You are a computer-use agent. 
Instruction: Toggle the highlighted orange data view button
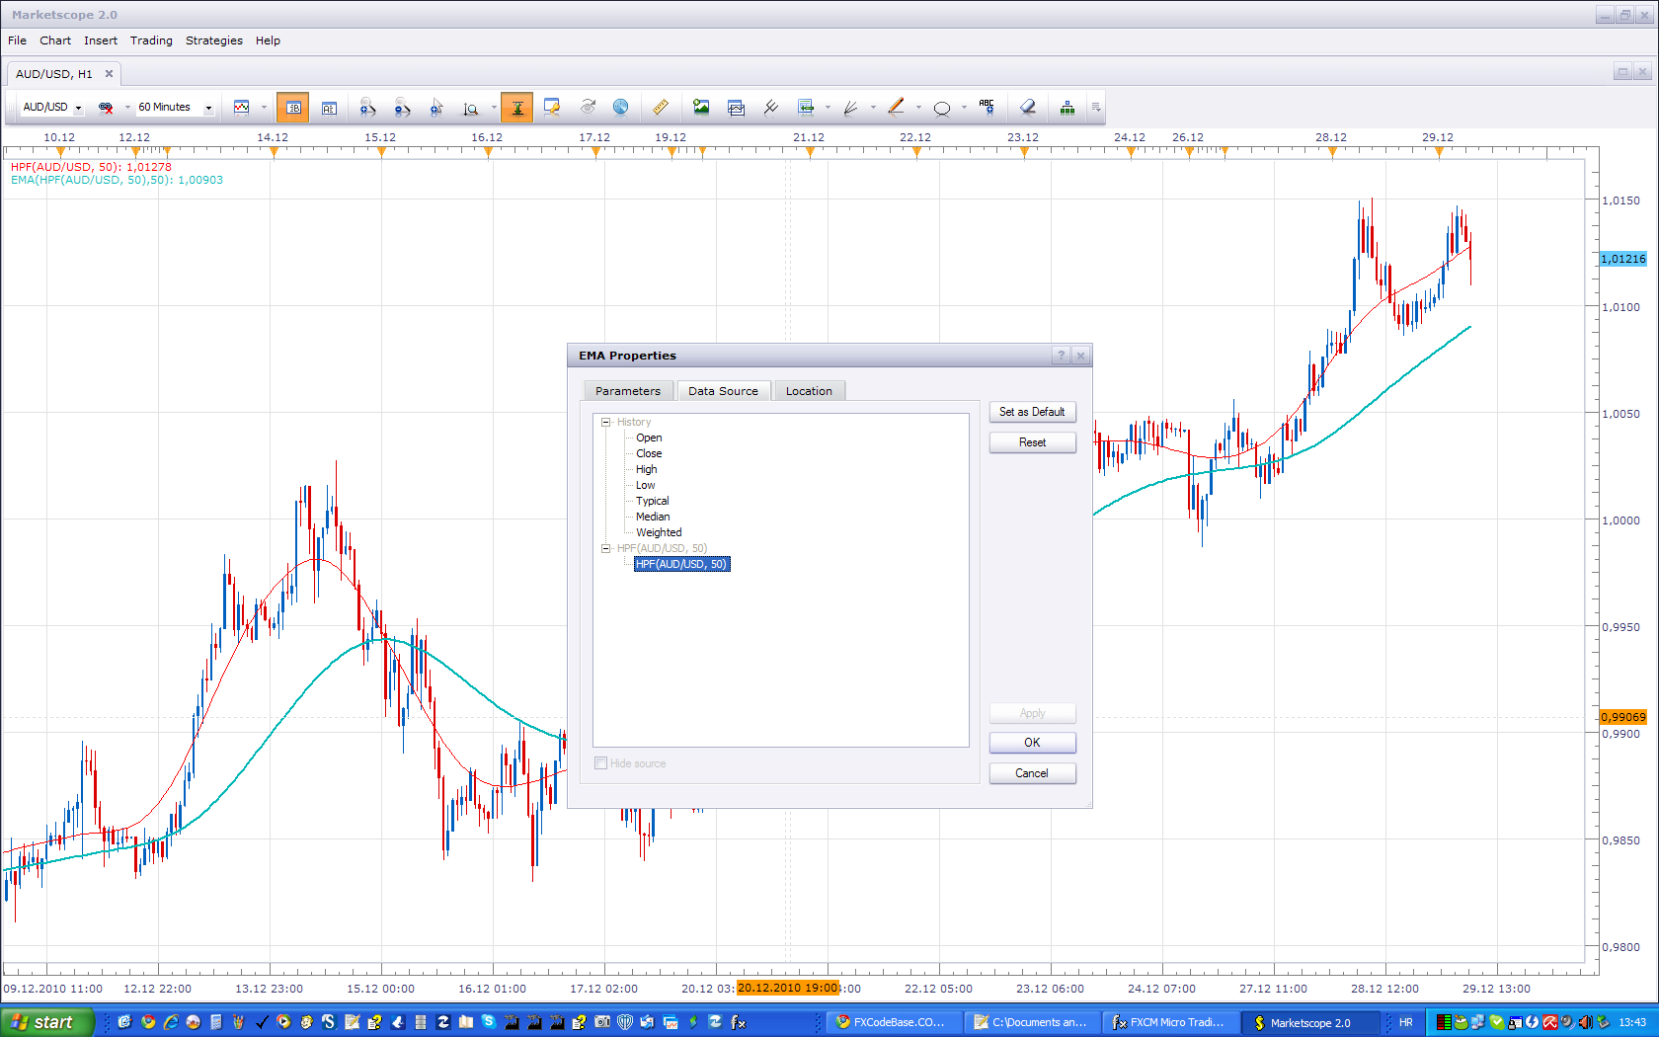point(293,108)
